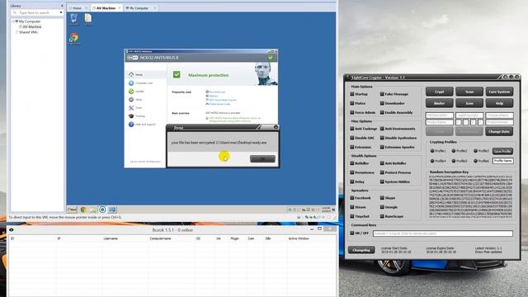Click the Maximum protection green checkmark icon
This screenshot has height=297, width=528.
pyautogui.click(x=177, y=75)
